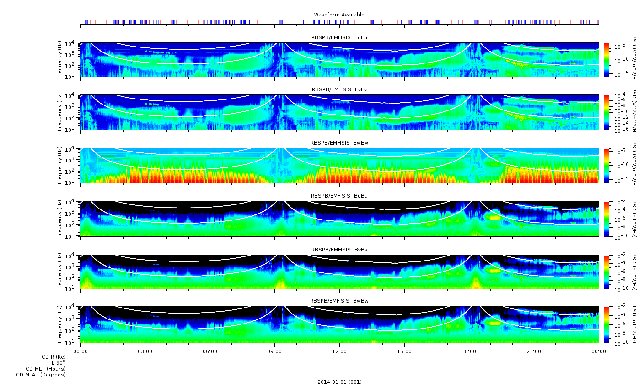644x392 pixels.
Task: Click the BwBw spectrogram panel
Action: [339, 324]
